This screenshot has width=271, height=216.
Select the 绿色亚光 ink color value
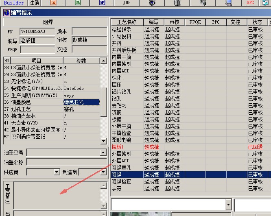[81, 102]
